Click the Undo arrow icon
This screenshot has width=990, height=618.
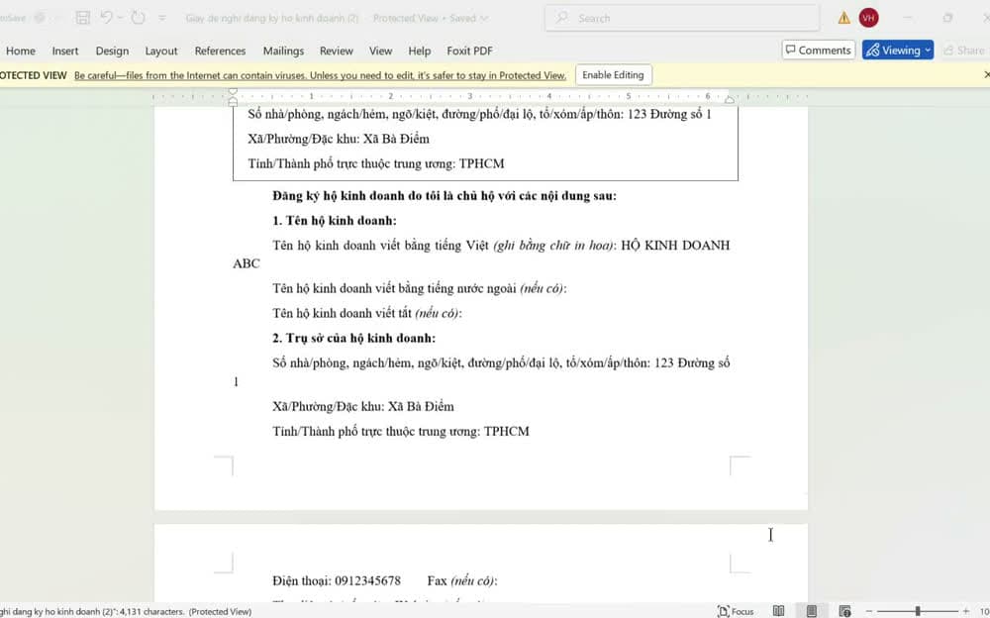point(106,18)
